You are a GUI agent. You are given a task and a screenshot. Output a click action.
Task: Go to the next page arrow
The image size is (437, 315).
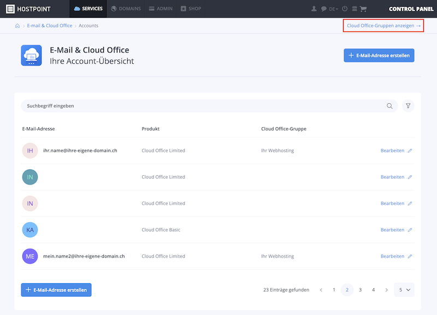click(x=386, y=290)
